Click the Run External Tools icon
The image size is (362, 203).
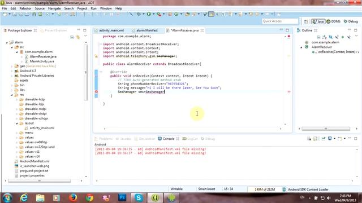tap(159, 14)
